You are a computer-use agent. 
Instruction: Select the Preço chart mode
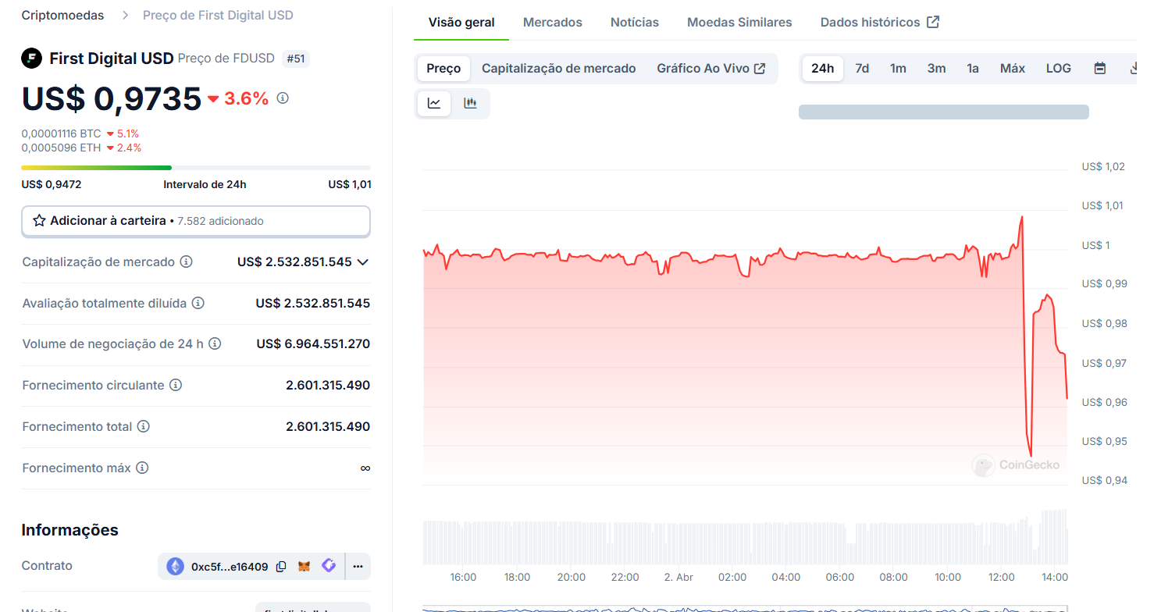(443, 69)
